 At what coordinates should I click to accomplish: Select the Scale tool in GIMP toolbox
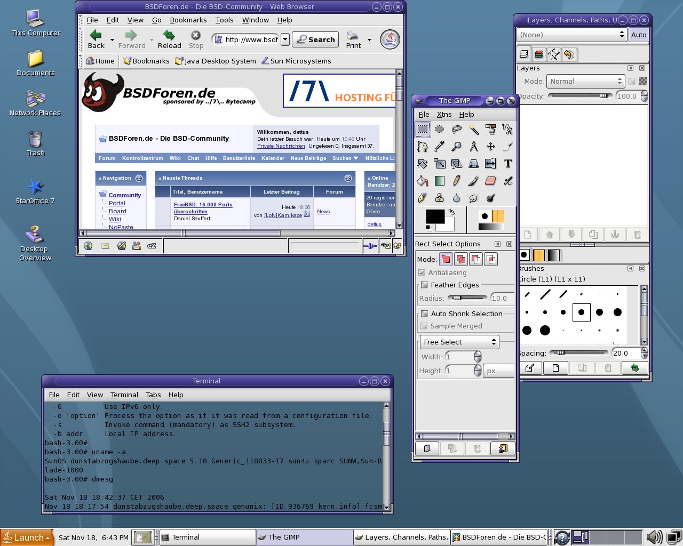click(440, 163)
